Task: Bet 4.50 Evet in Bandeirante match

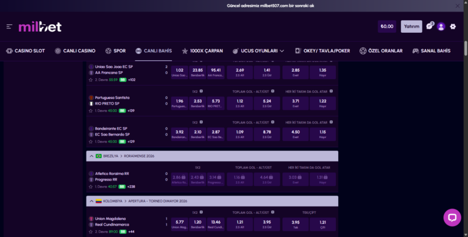Action: tap(296, 134)
